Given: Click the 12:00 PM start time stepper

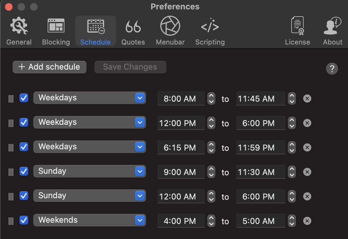Looking at the screenshot, I should coord(211,123).
